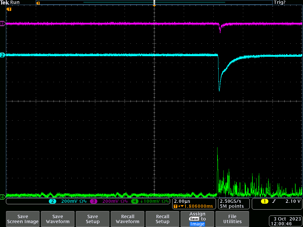The height and width of the screenshot is (227, 303).
Task: Open the Save Screen Image menu
Action: pyautogui.click(x=23, y=219)
